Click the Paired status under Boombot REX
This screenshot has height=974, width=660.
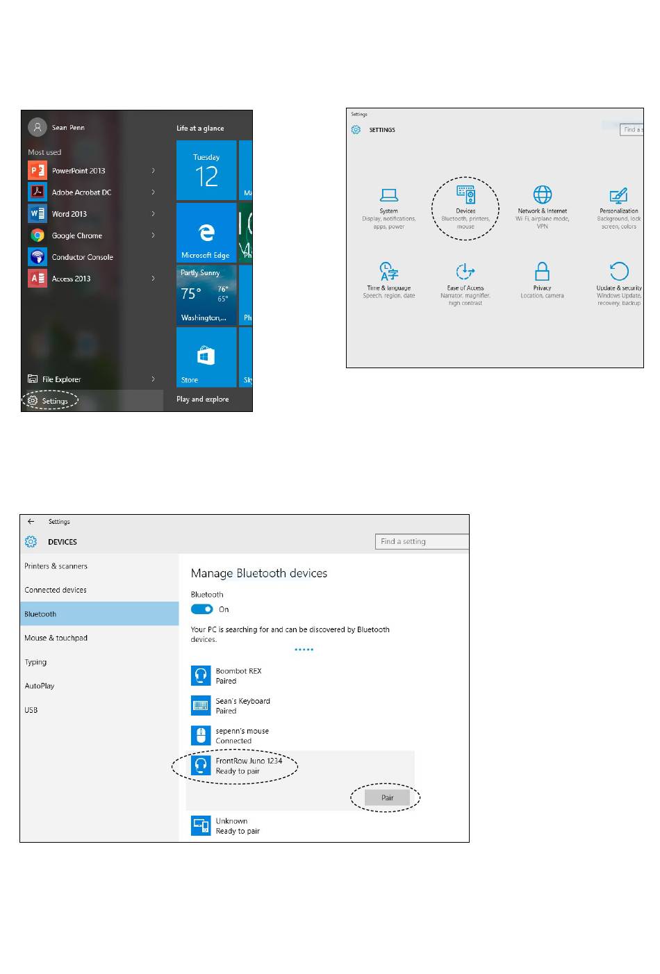[226, 681]
